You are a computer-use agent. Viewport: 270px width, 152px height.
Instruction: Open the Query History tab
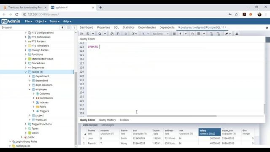(x=108, y=120)
